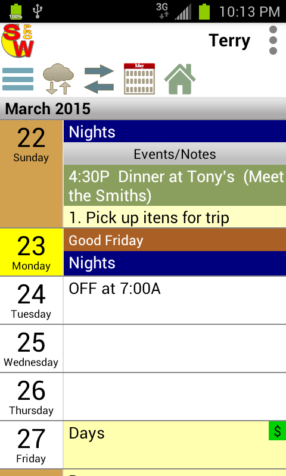286x476 pixels.
Task: Select the Terry calendar name
Action: (229, 40)
